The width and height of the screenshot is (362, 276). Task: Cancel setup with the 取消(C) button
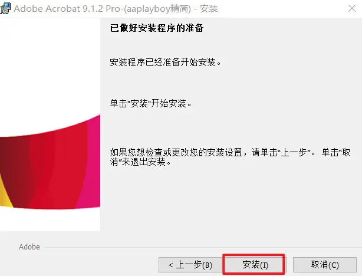click(325, 265)
